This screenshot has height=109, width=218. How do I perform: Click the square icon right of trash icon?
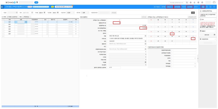click(210, 7)
